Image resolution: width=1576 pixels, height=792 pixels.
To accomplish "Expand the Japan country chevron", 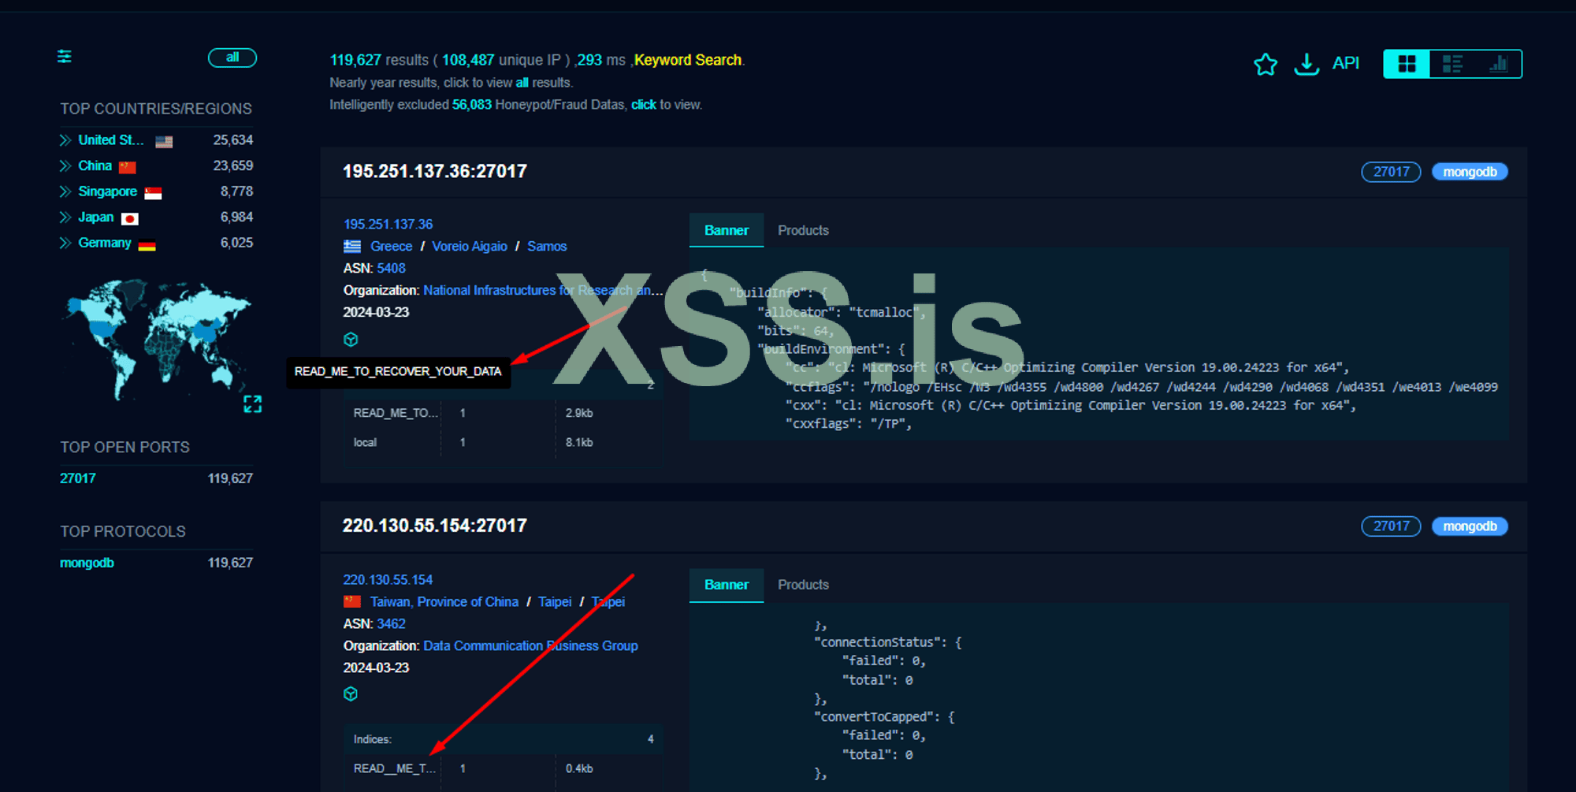I will (65, 218).
